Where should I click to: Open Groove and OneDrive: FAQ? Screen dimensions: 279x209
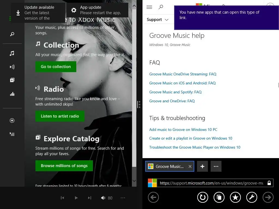[x=172, y=101]
